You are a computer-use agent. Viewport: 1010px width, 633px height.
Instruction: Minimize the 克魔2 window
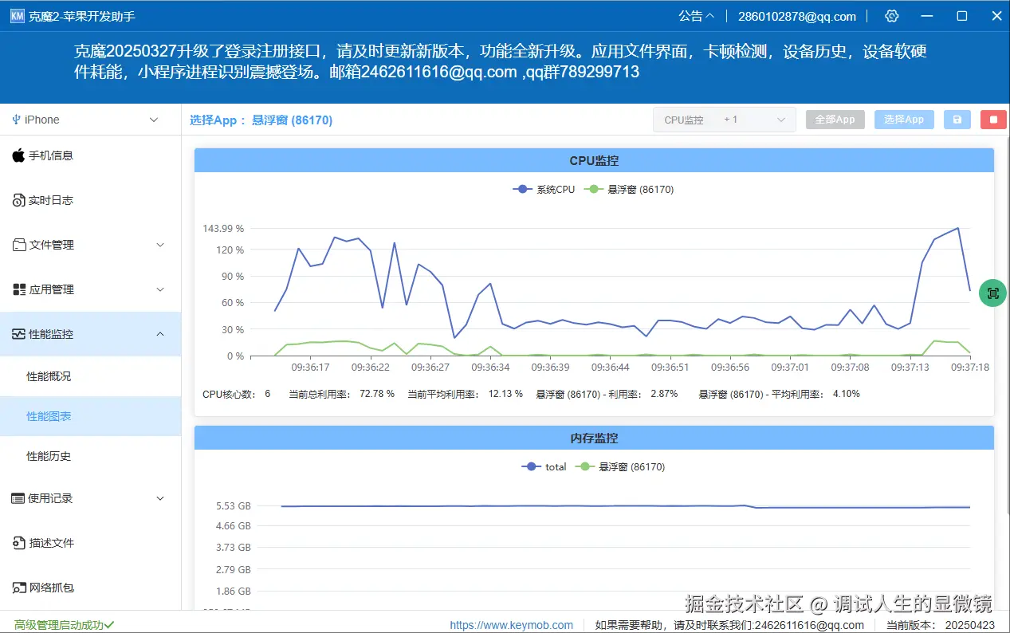click(926, 16)
